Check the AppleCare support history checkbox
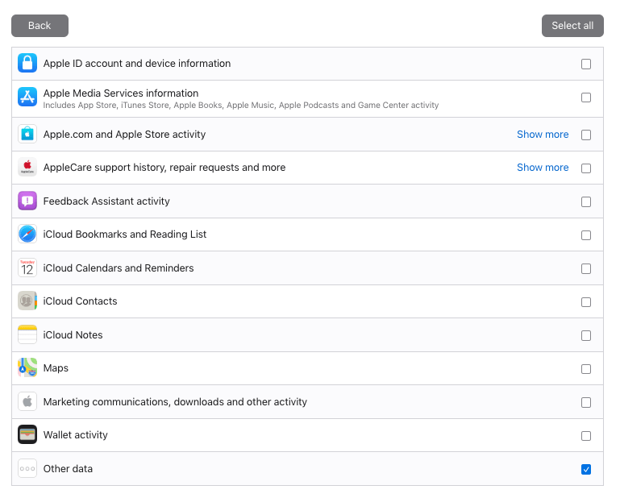The height and width of the screenshot is (498, 620). [586, 168]
